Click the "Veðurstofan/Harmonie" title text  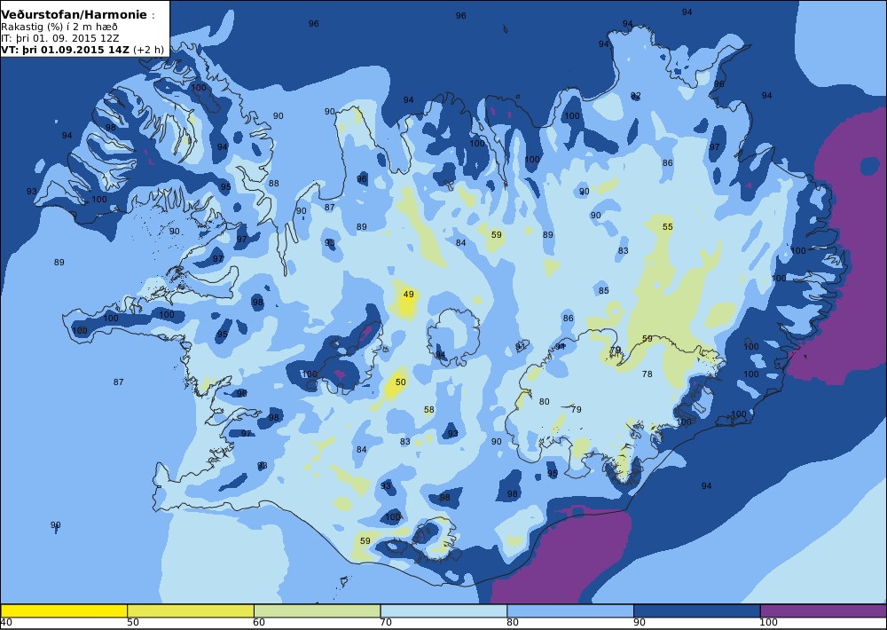tap(75, 15)
